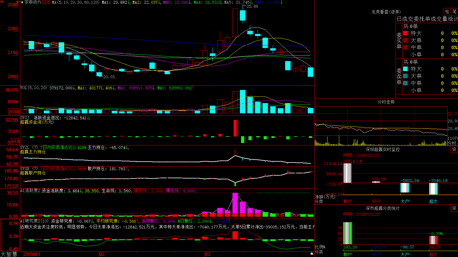Screen dimensions: 458x257
Task: Click the 小单 row in 委卖单
Action: point(430,90)
